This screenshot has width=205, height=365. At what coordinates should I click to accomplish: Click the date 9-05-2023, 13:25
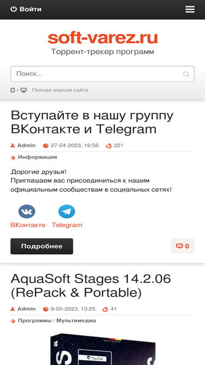tap(73, 309)
